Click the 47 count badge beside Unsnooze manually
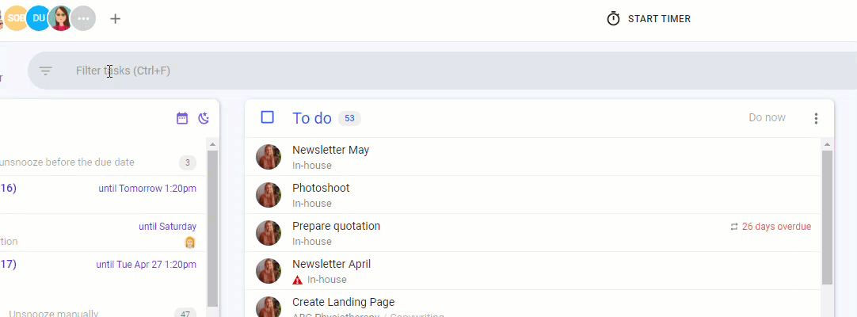The width and height of the screenshot is (857, 317). pos(185,314)
